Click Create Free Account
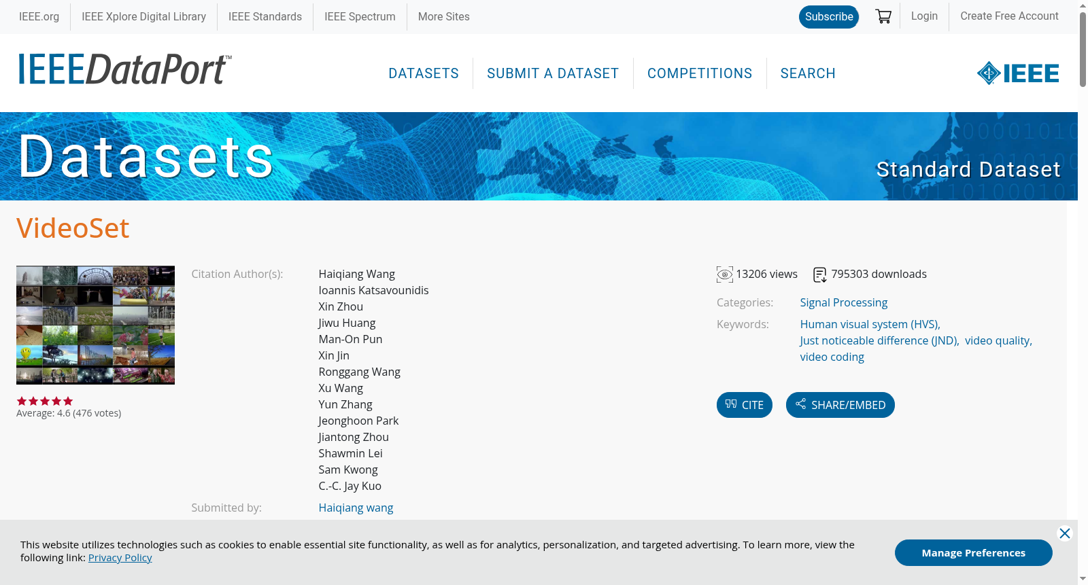This screenshot has height=585, width=1088. [1009, 16]
